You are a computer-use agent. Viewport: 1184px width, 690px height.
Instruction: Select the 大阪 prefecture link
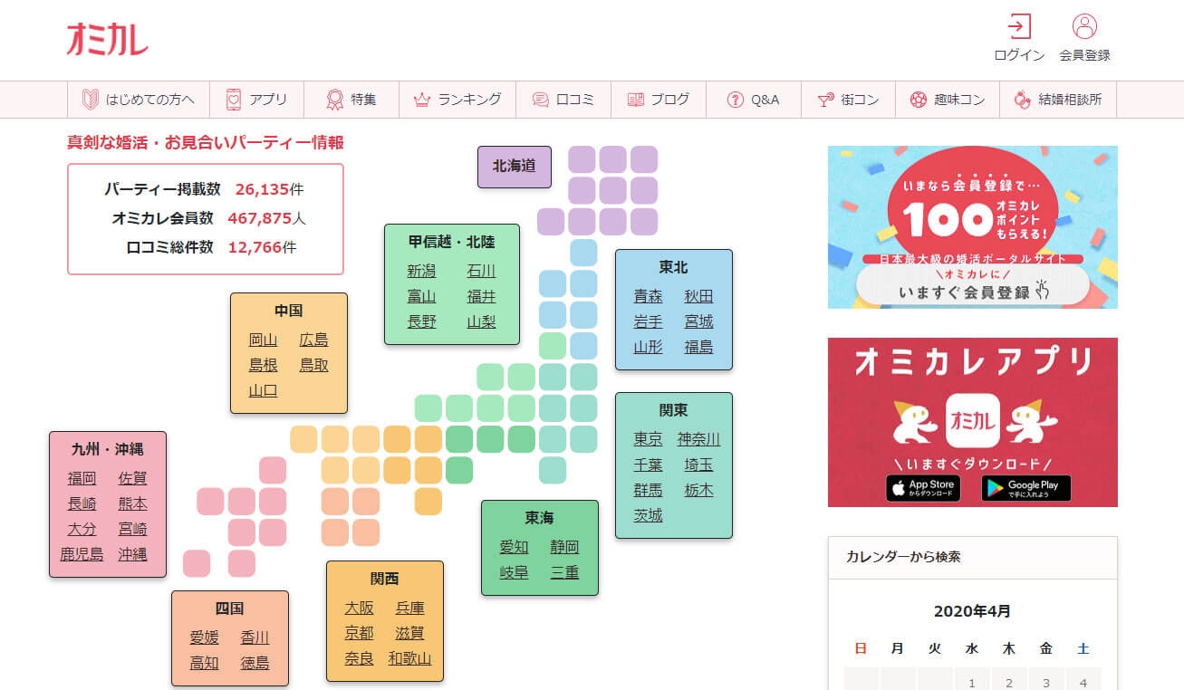[359, 608]
